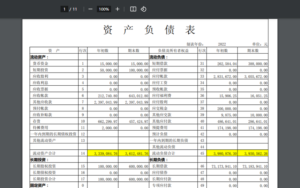The width and height of the screenshot is (300, 188).
Task: Click the 短期投资 期末数 value 100,000.00
Action: pos(138,70)
